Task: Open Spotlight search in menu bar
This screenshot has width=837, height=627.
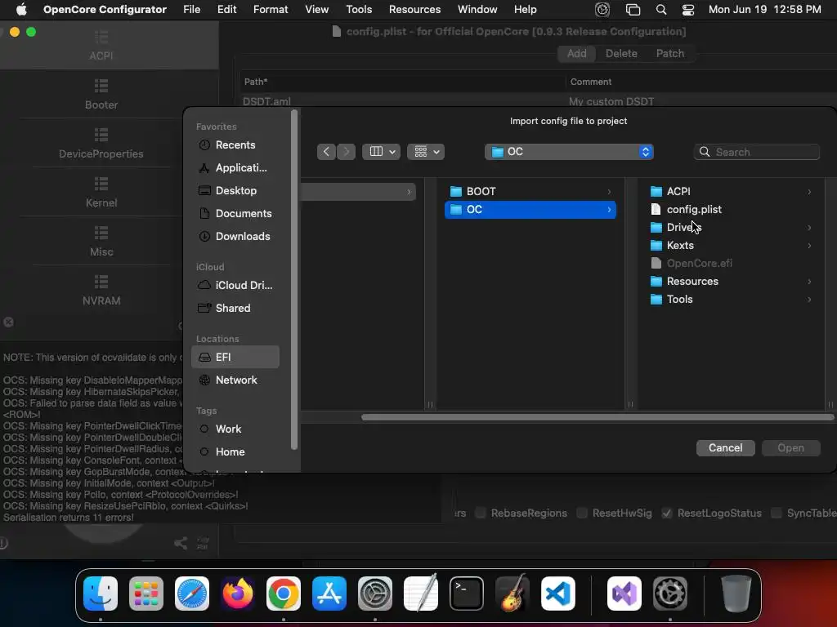Action: coord(660,10)
